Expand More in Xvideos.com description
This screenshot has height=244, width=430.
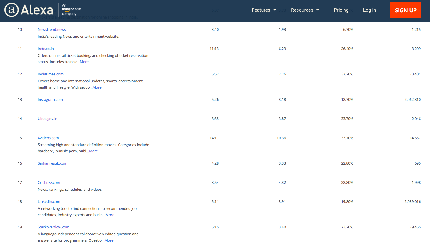pyautogui.click(x=93, y=151)
